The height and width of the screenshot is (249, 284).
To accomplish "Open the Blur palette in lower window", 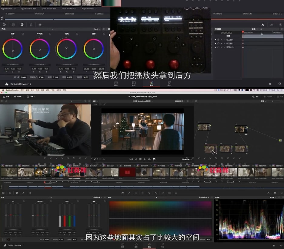I will (149, 193).
